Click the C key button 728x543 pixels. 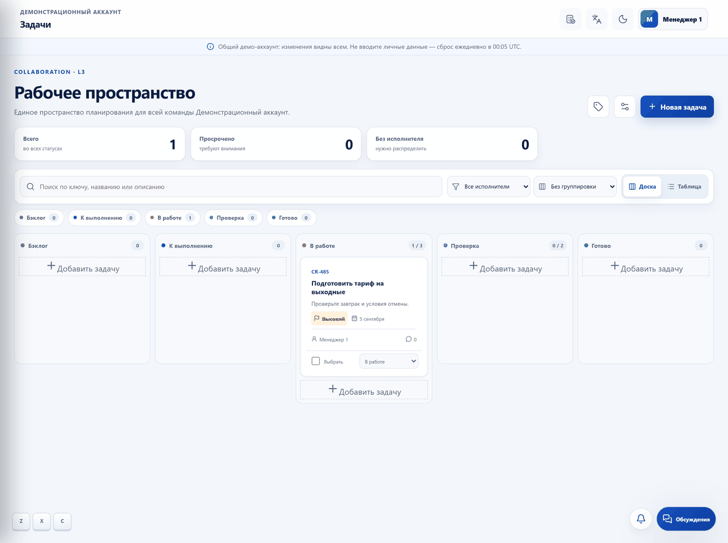[62, 521]
